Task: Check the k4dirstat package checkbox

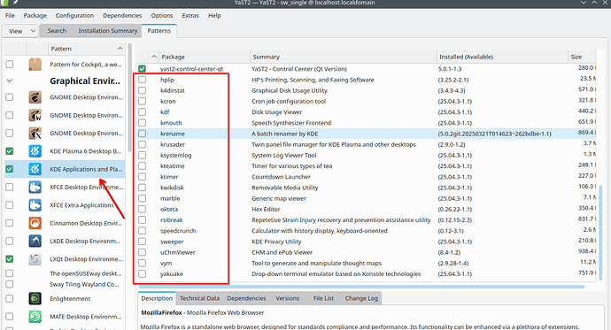Action: [x=143, y=90]
